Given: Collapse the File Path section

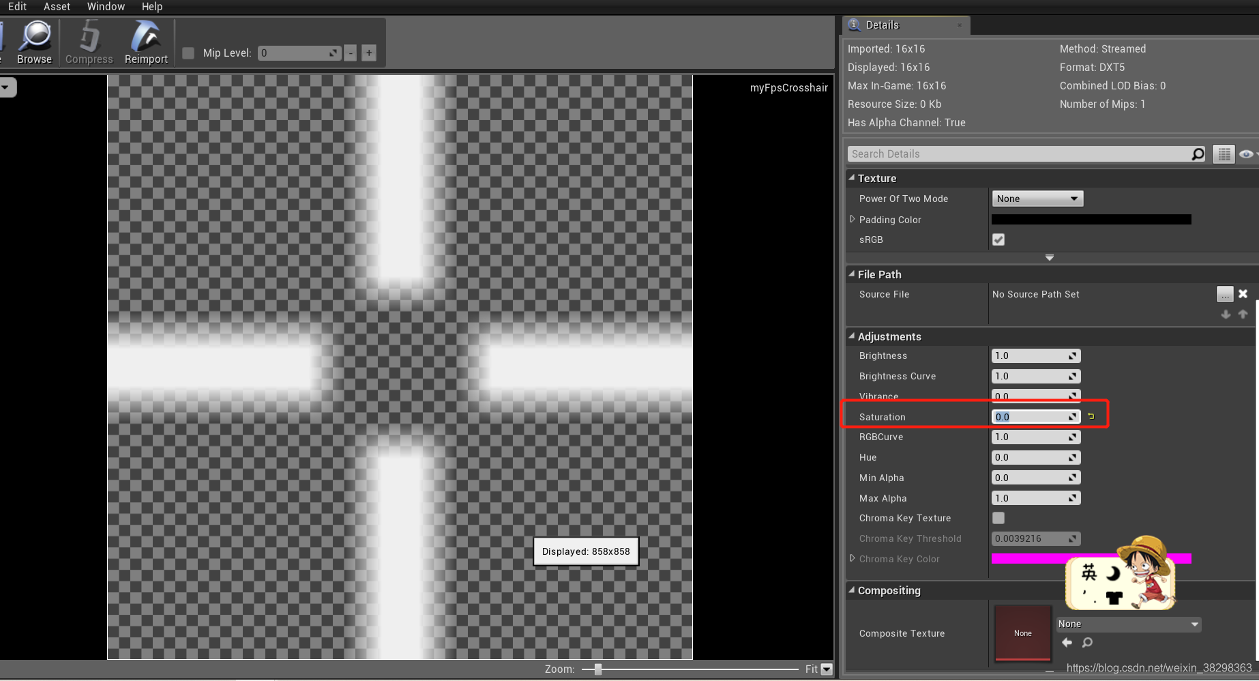Looking at the screenshot, I should [x=852, y=274].
